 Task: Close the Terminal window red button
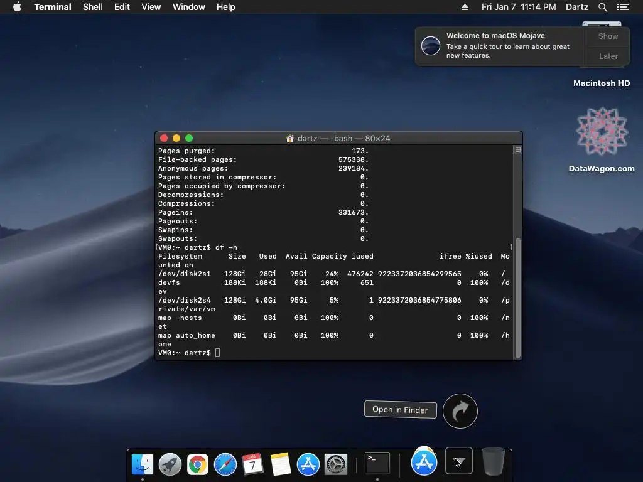point(164,138)
